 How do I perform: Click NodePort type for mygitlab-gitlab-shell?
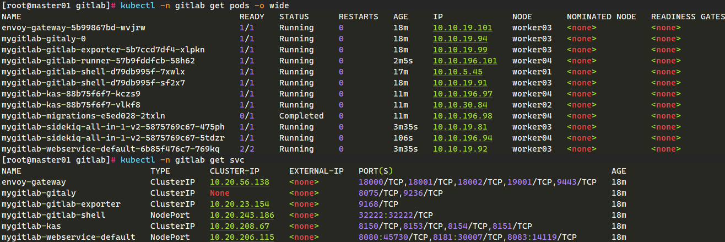tap(170, 215)
